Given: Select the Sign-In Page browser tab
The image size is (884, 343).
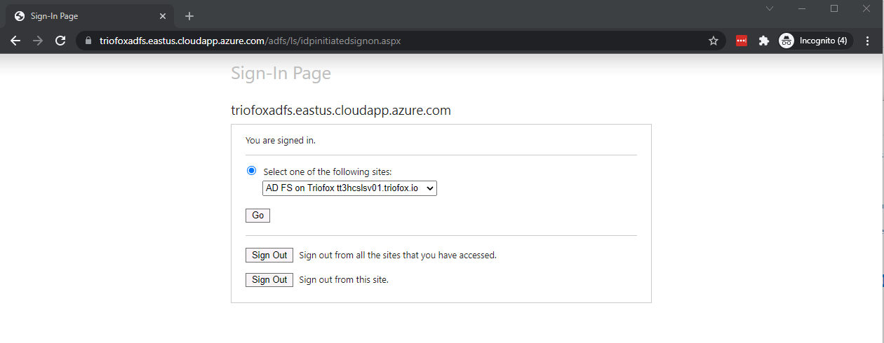Looking at the screenshot, I should point(89,16).
